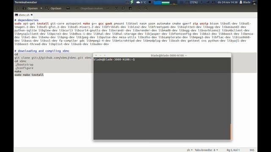
Task: Click the system monitor graph indicator
Action: point(165,3)
